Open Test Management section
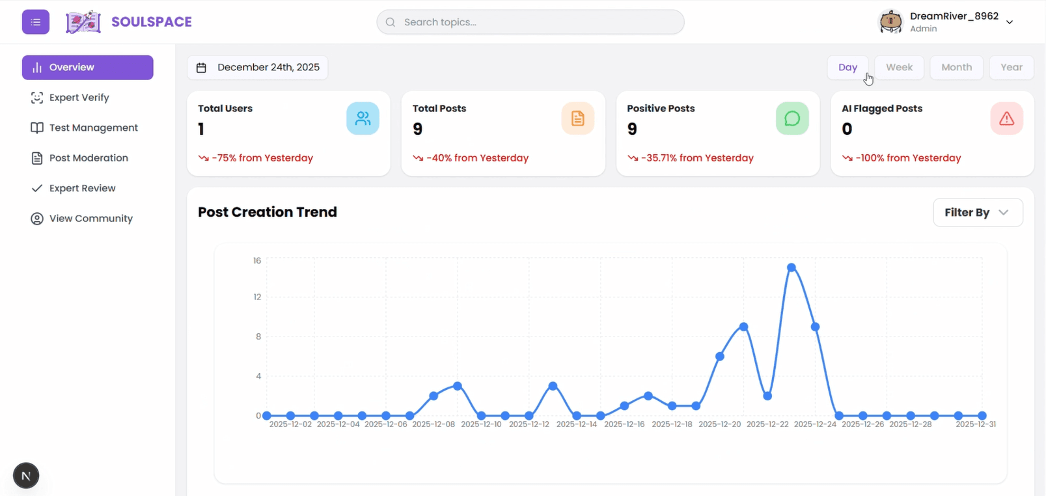 tap(88, 128)
